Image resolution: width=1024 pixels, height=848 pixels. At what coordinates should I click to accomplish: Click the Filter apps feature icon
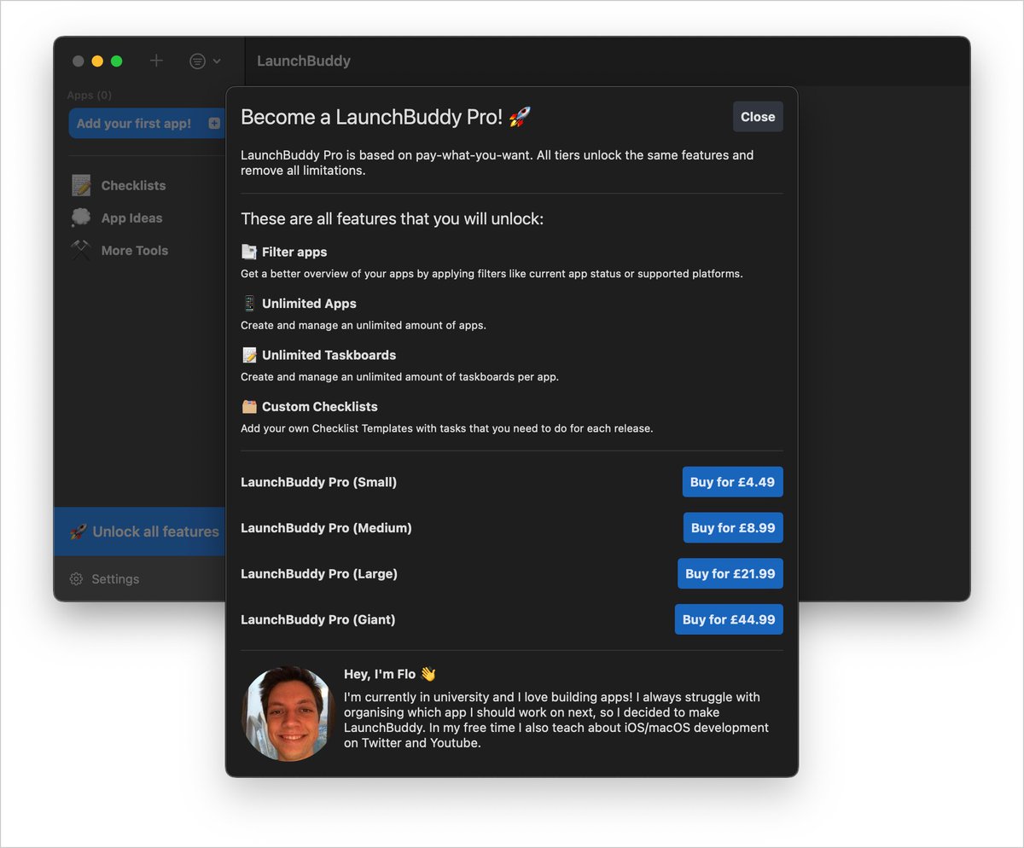click(249, 252)
